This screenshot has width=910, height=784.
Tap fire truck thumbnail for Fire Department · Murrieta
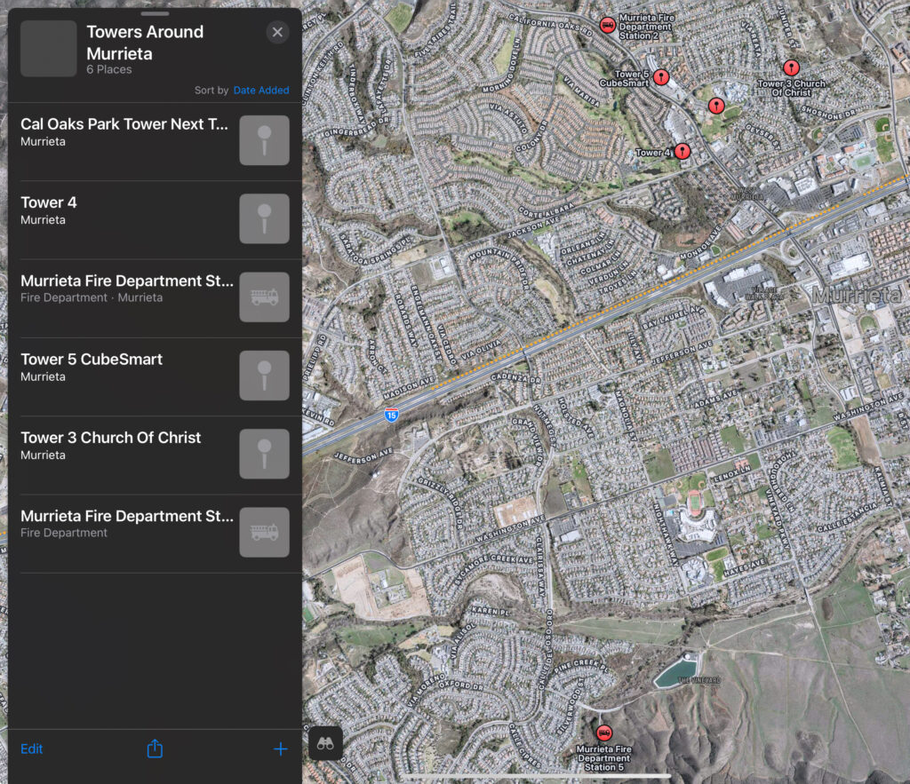(x=264, y=297)
